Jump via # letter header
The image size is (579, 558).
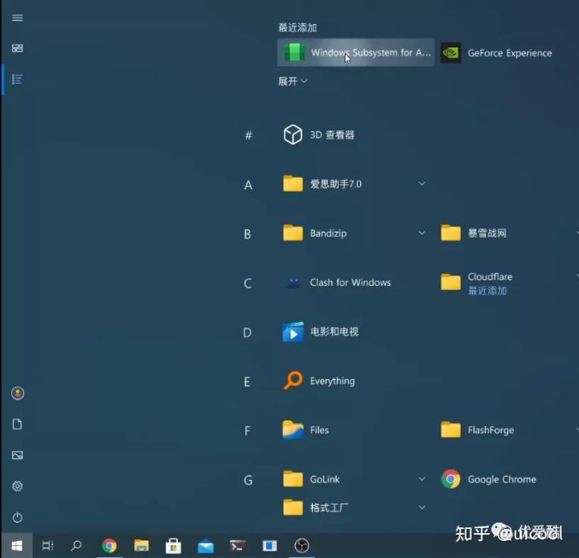(x=248, y=135)
